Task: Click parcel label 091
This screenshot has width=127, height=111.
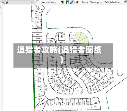Action: pyautogui.click(x=95, y=101)
